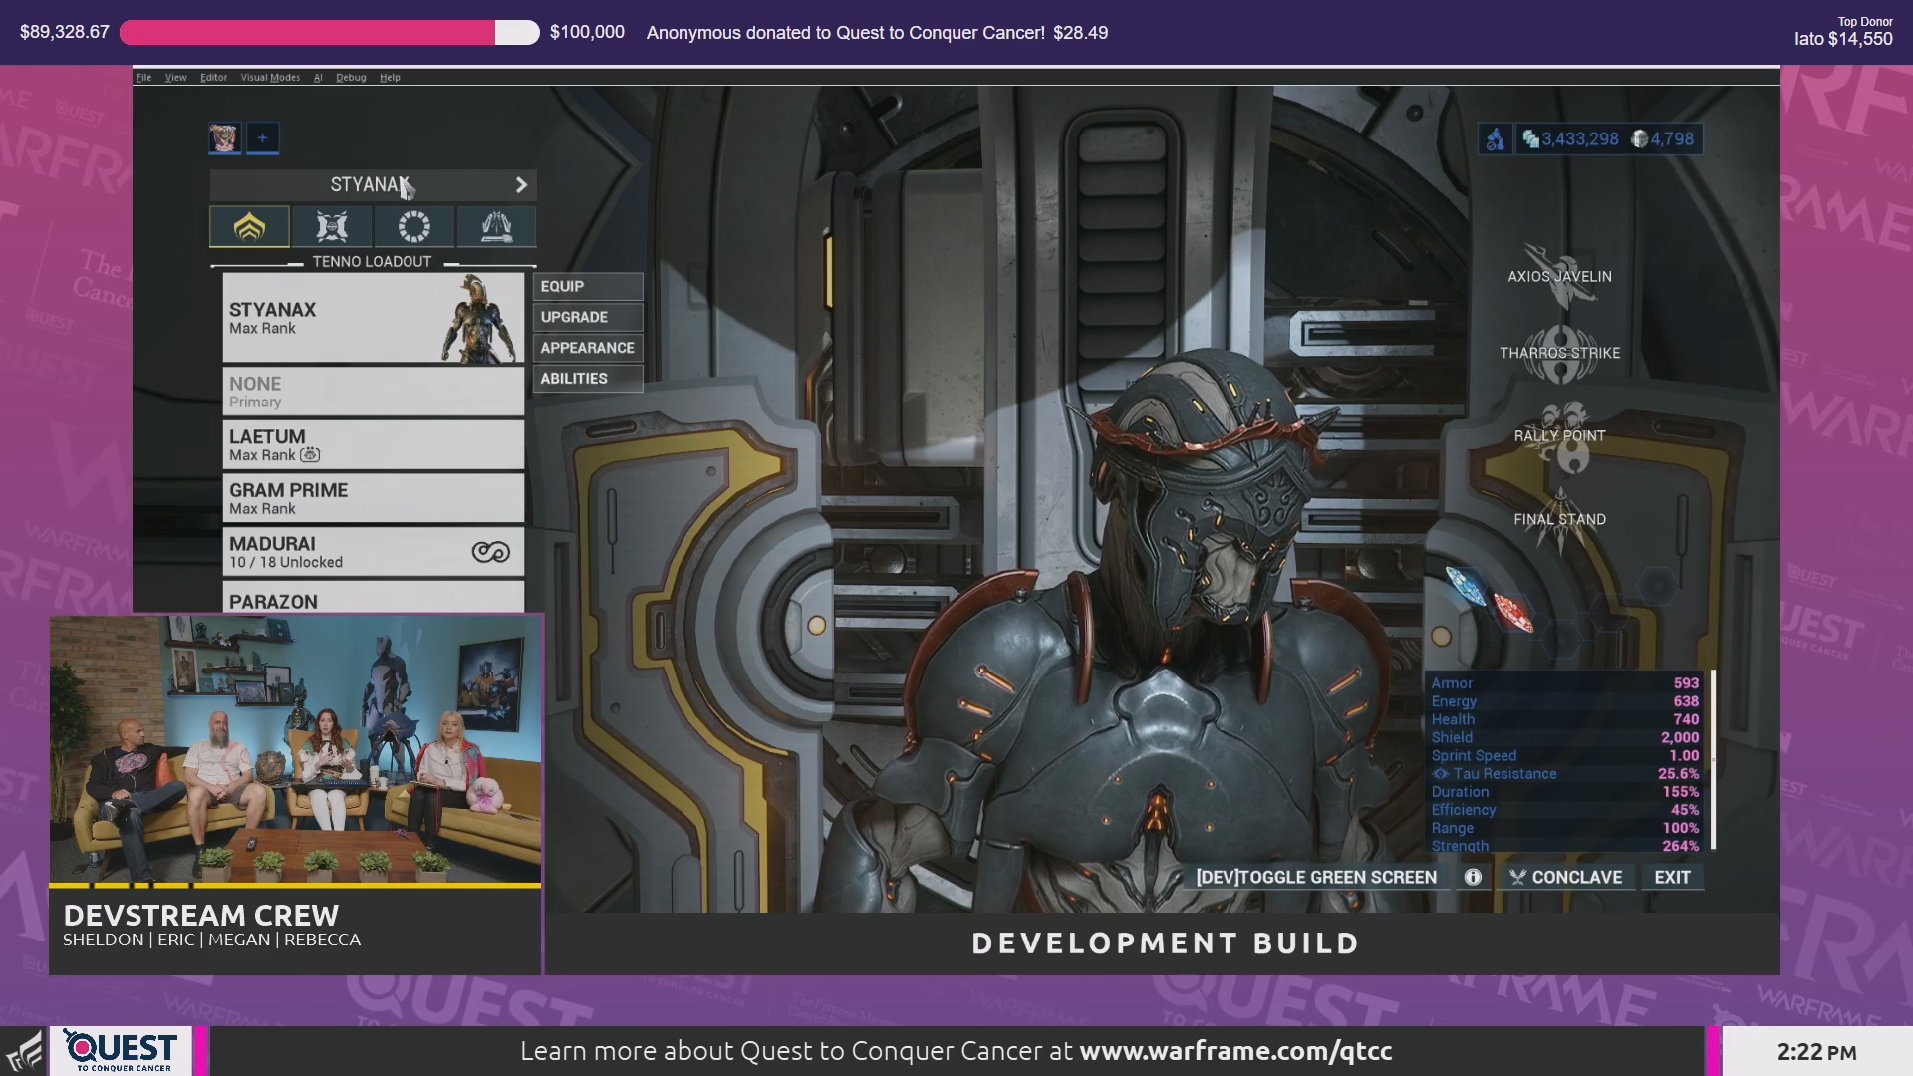Viewport: 1913px width, 1076px height.
Task: Open the View menu
Action: (x=175, y=77)
